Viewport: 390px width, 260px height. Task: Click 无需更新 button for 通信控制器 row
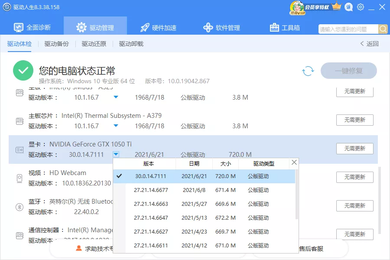354,234
